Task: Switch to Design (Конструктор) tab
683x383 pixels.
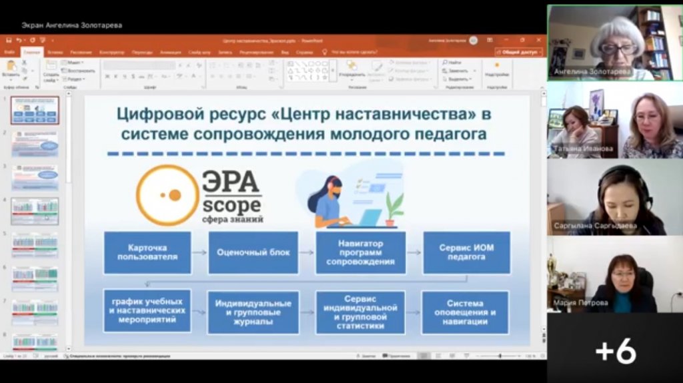Action: (x=112, y=52)
